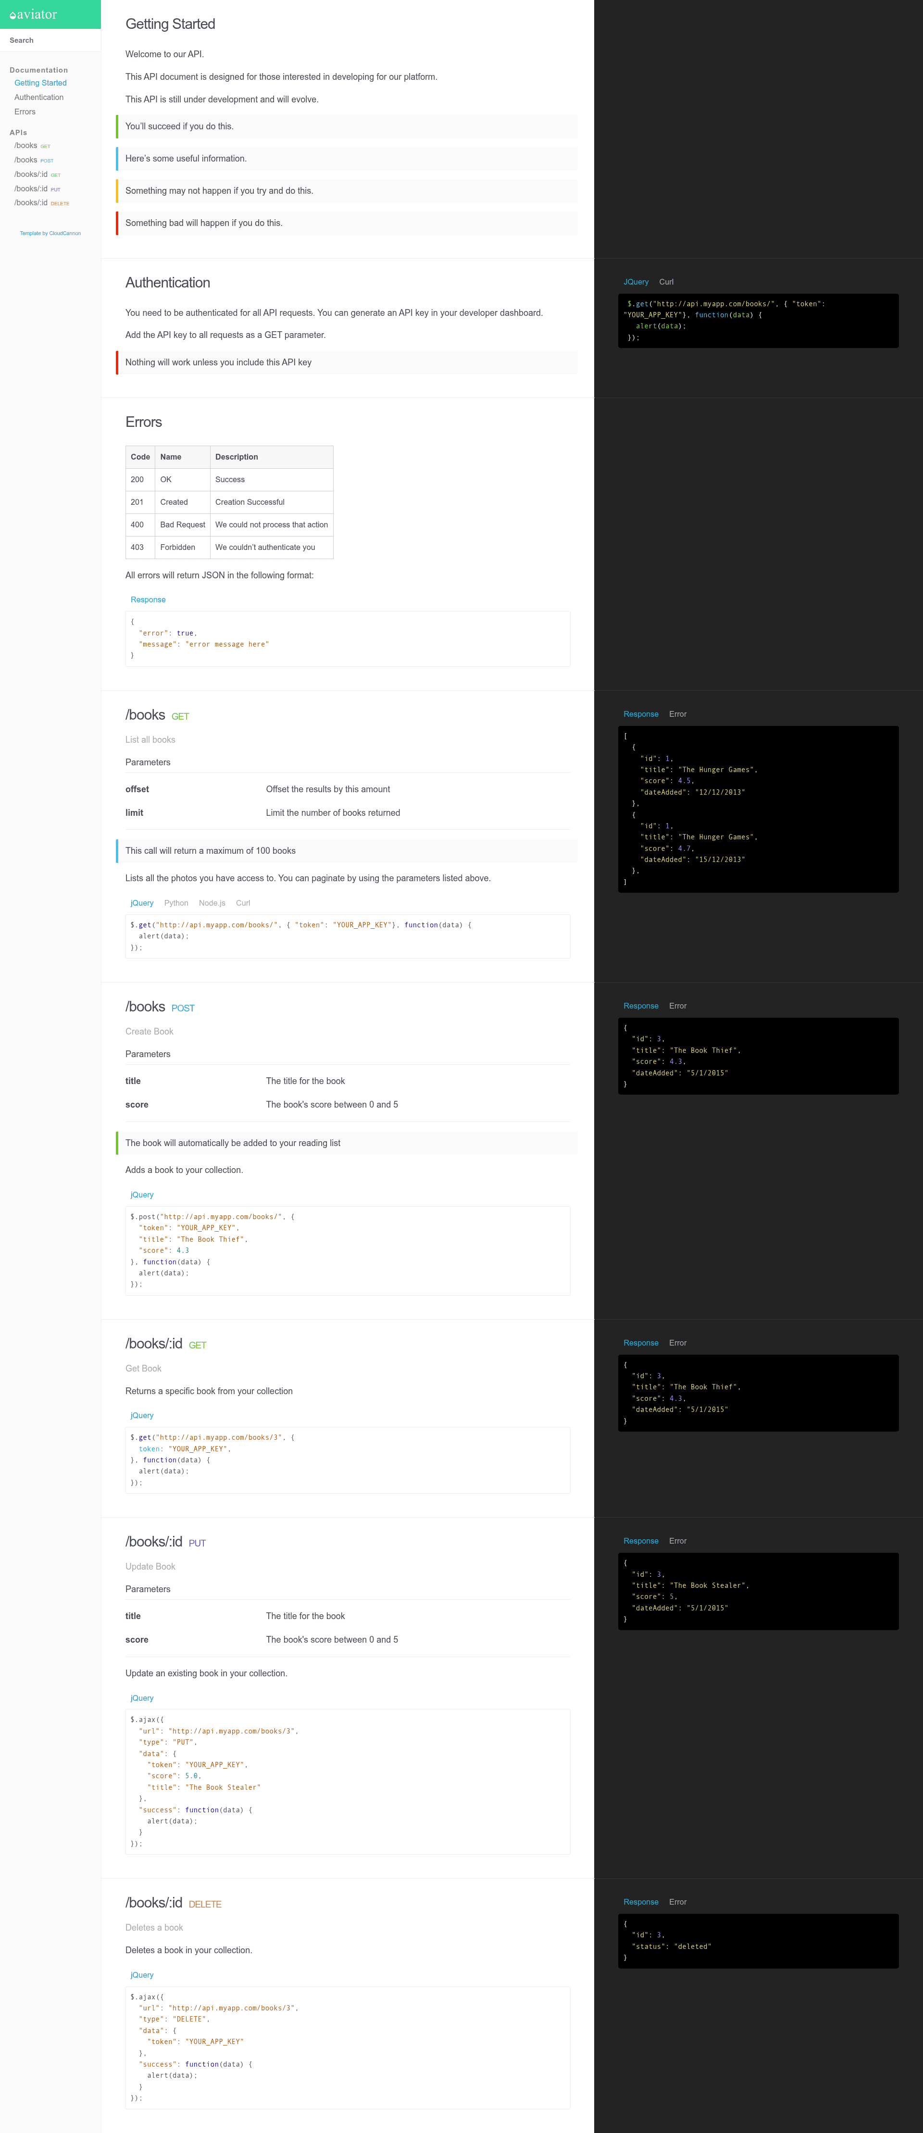923x2133 pixels.
Task: Click the 'You'll succeed if you do this.' callout
Action: tap(347, 127)
